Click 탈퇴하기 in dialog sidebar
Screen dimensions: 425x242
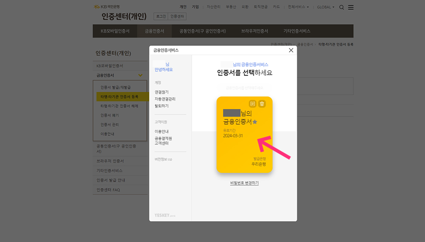(161, 106)
